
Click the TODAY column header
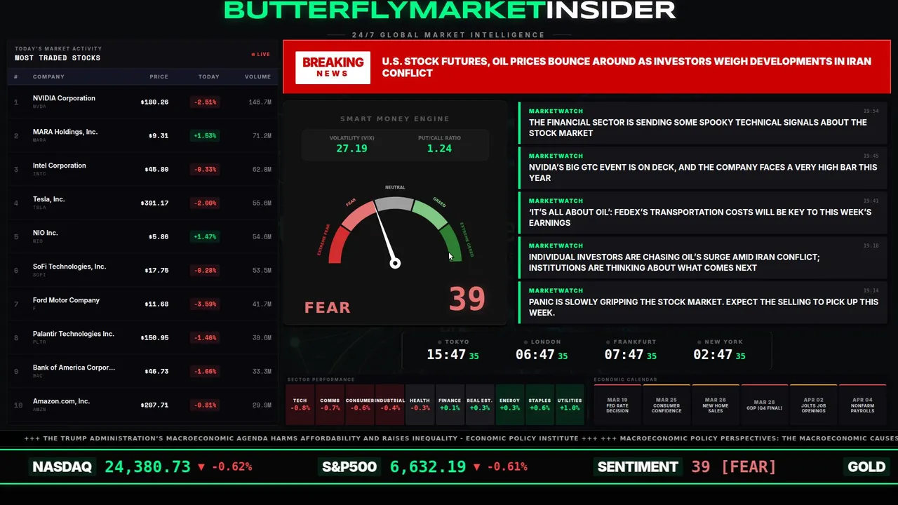click(209, 76)
